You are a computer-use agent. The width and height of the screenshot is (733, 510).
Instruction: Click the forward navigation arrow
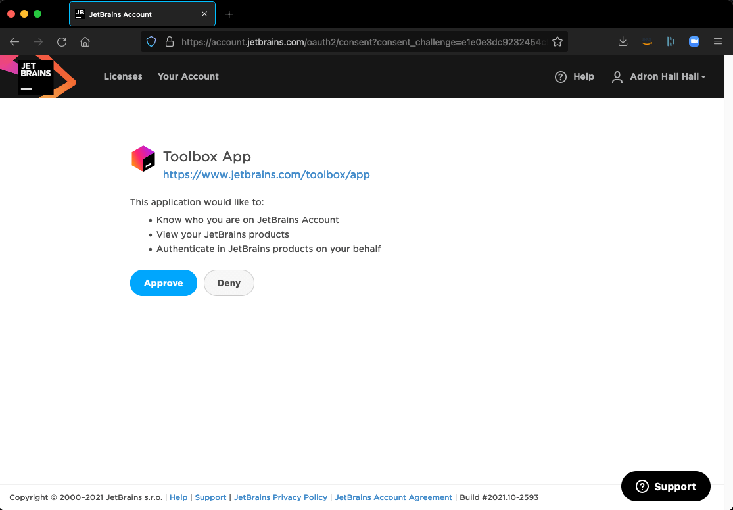click(38, 42)
